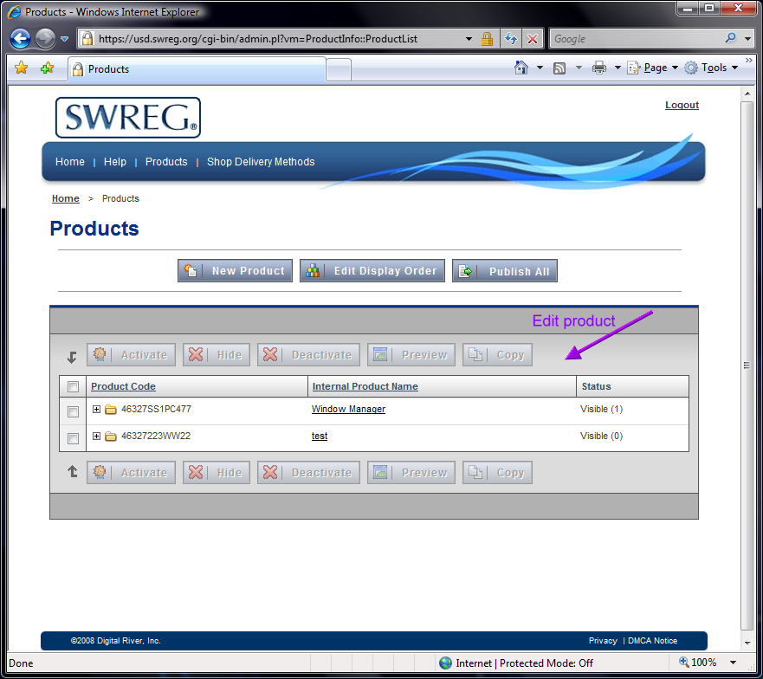
Task: Click the Visible (1) status text
Action: (x=601, y=410)
